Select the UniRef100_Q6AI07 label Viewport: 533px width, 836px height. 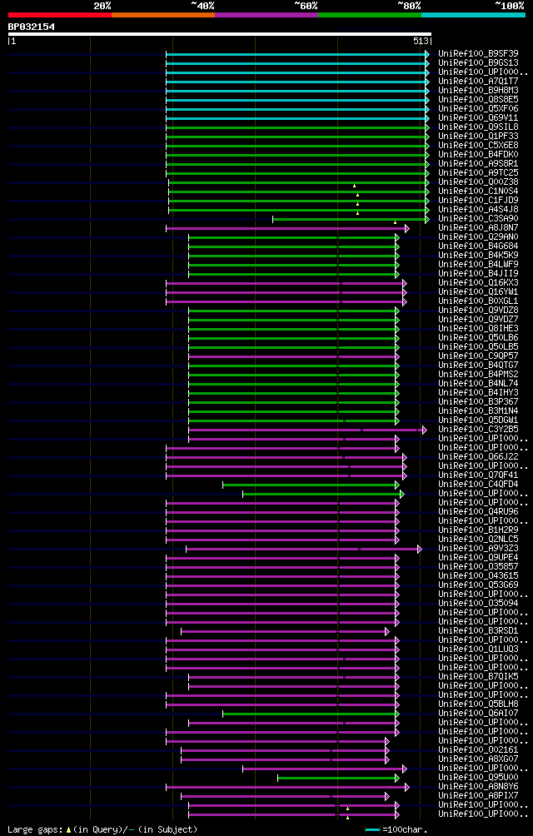click(478, 713)
